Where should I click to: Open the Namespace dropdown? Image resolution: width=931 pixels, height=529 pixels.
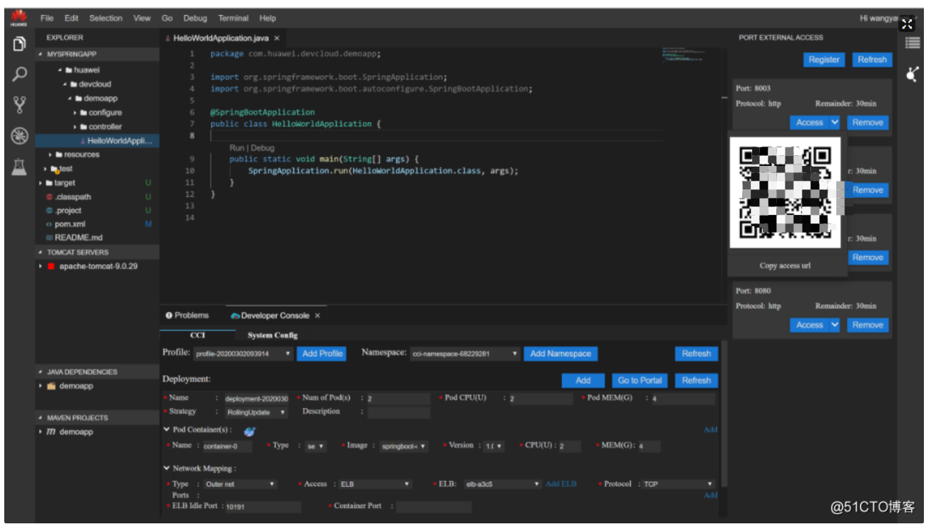click(465, 354)
